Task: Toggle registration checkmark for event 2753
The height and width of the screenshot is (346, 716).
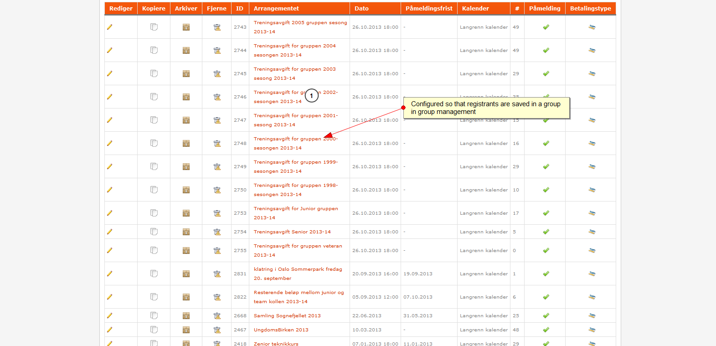Action: [546, 213]
